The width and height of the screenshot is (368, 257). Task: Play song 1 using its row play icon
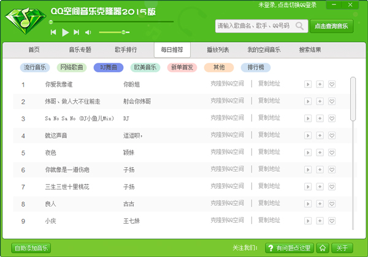click(308, 84)
